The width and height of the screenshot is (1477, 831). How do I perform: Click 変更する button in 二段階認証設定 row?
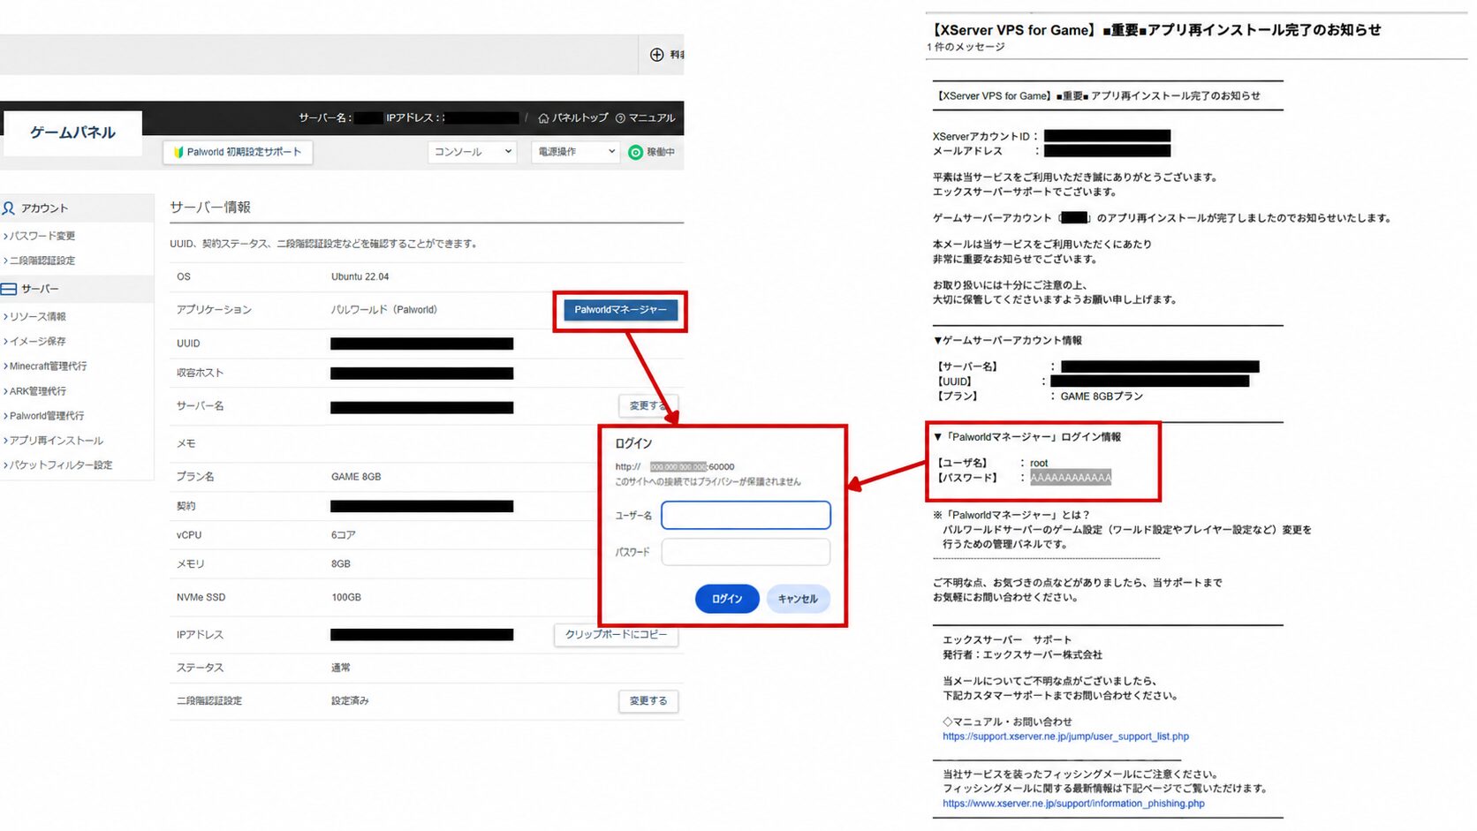coord(648,701)
